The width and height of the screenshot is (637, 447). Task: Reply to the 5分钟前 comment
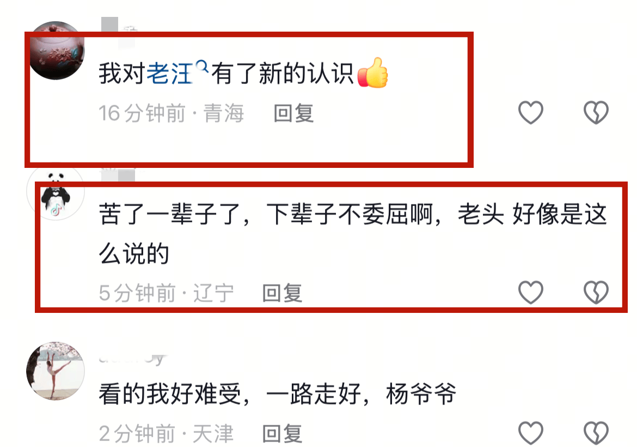(x=283, y=293)
